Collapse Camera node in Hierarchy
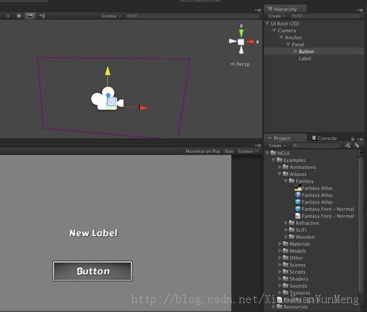Viewport: 367px width, 312px height. point(275,30)
